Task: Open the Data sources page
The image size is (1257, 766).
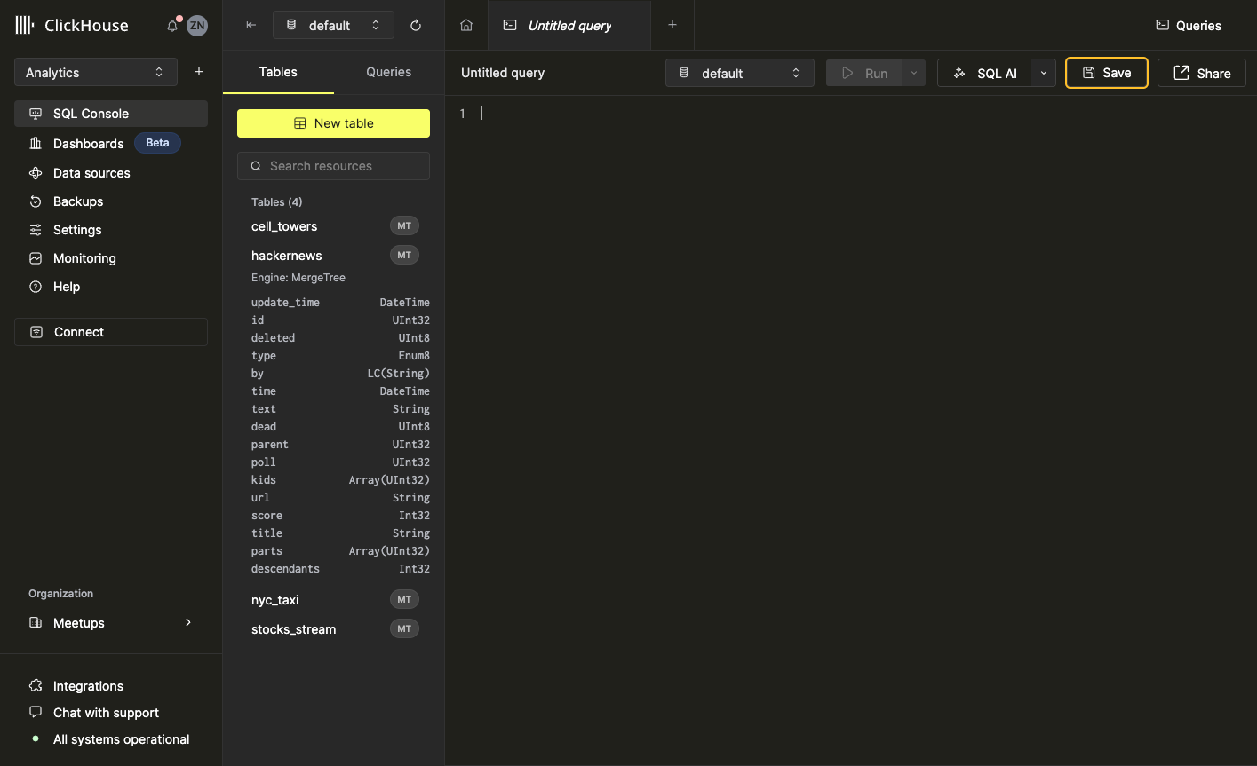Action: click(x=90, y=173)
